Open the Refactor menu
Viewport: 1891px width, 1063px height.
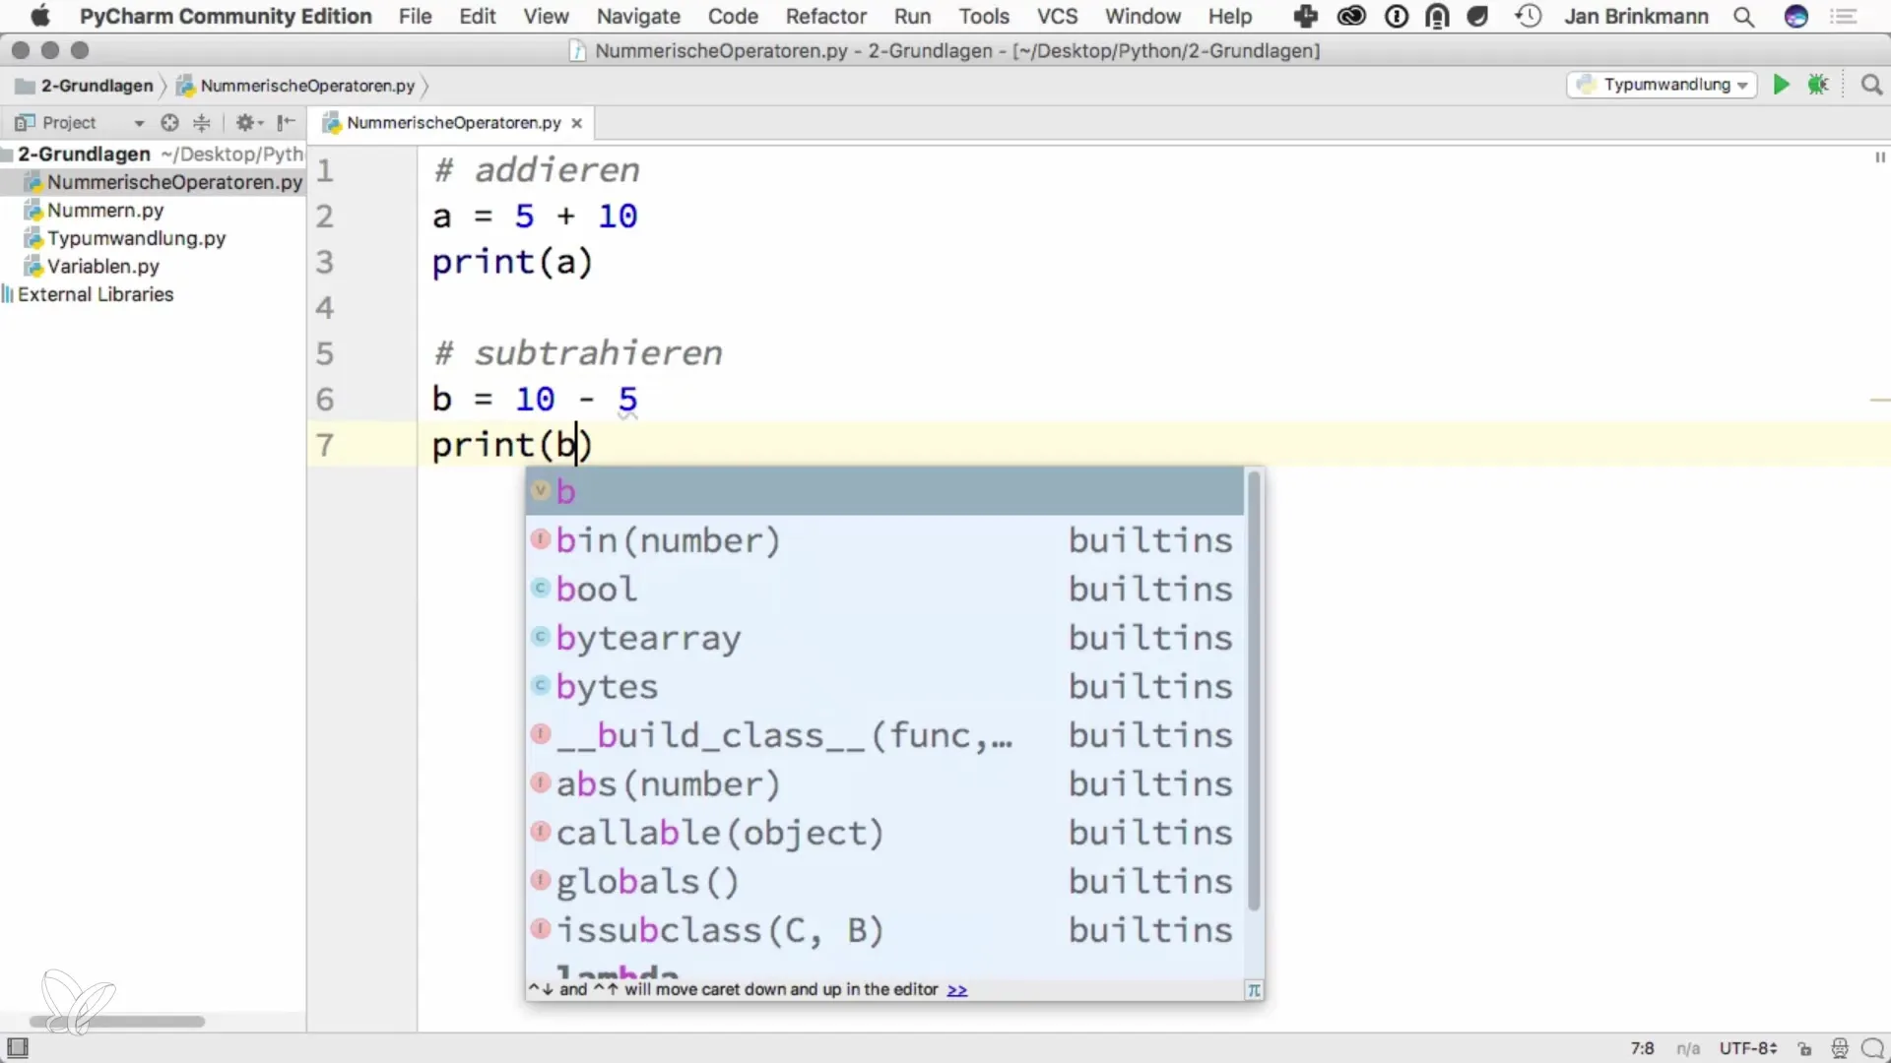(x=825, y=16)
